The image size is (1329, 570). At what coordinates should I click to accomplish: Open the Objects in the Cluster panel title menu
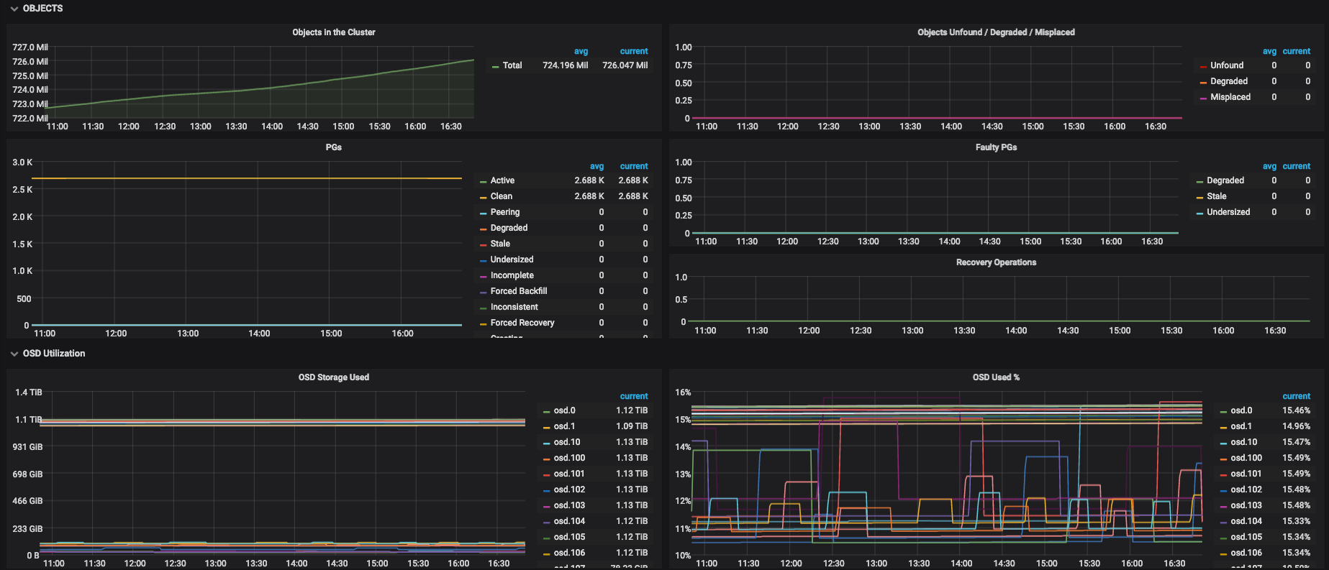[333, 32]
